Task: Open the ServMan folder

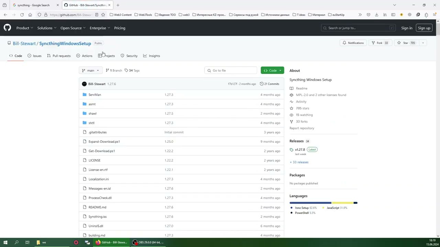Action: [x=95, y=95]
